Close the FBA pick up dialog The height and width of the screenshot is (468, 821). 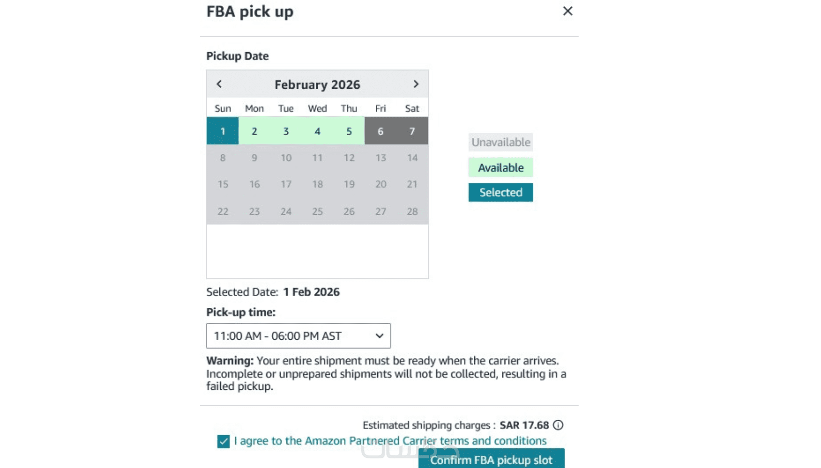(567, 11)
